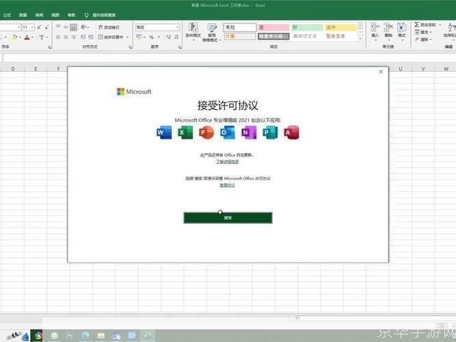Apply percent style to cells
This screenshot has height=342, width=456.
pos(152,37)
